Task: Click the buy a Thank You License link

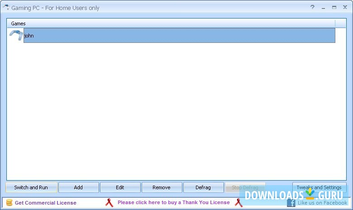Action: point(174,202)
